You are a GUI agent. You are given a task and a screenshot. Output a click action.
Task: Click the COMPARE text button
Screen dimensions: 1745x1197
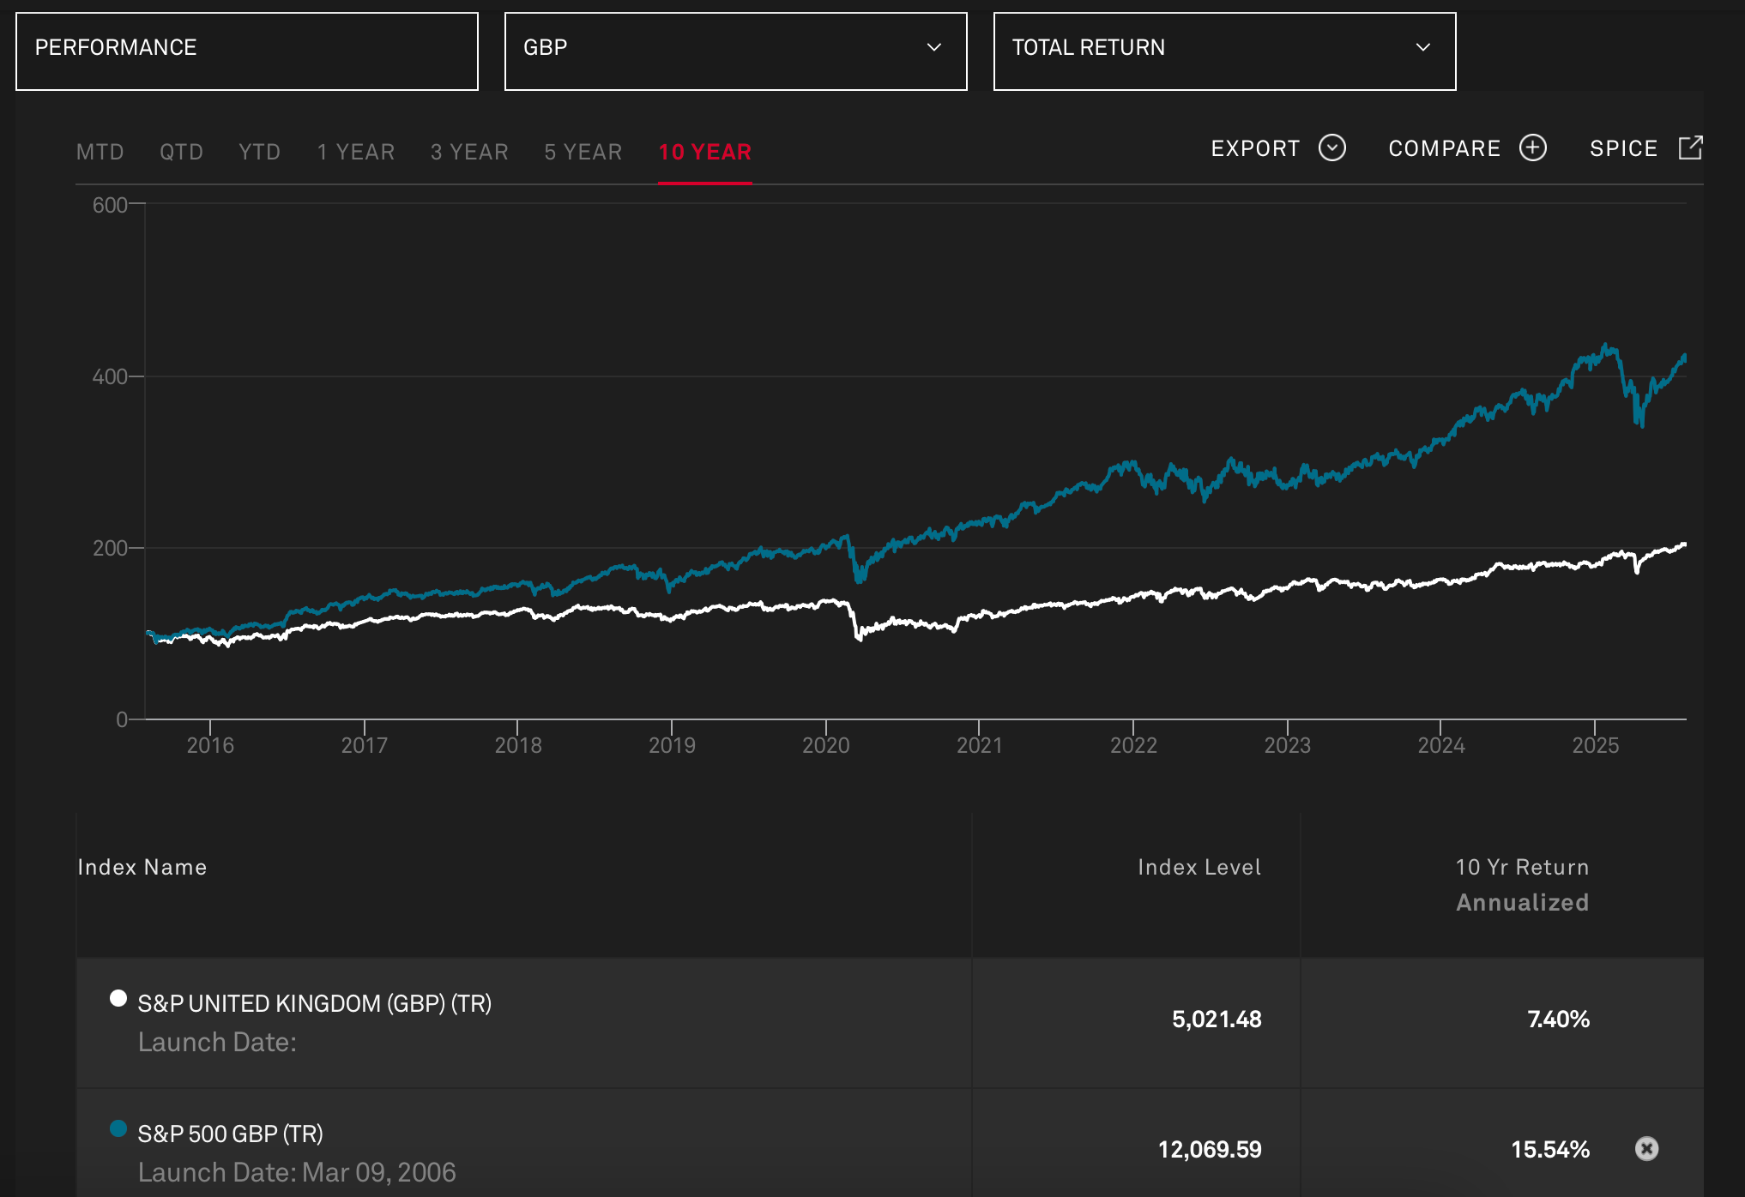point(1444,148)
